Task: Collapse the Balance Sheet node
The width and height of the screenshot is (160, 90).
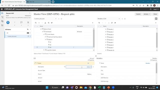Action: tap(41, 29)
